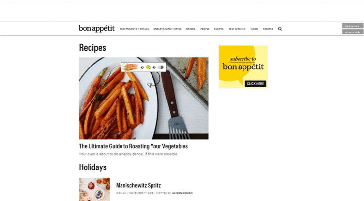Image resolution: width=364 pixels, height=201 pixels.
Task: Go to the bon appétit logo
Action: coord(96,29)
